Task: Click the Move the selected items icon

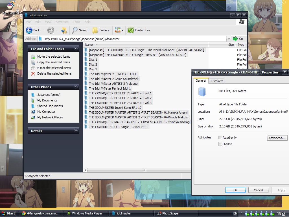Action: [33, 57]
